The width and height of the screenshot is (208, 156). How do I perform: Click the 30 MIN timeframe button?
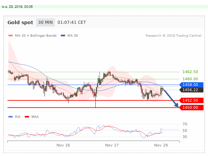coord(45,22)
